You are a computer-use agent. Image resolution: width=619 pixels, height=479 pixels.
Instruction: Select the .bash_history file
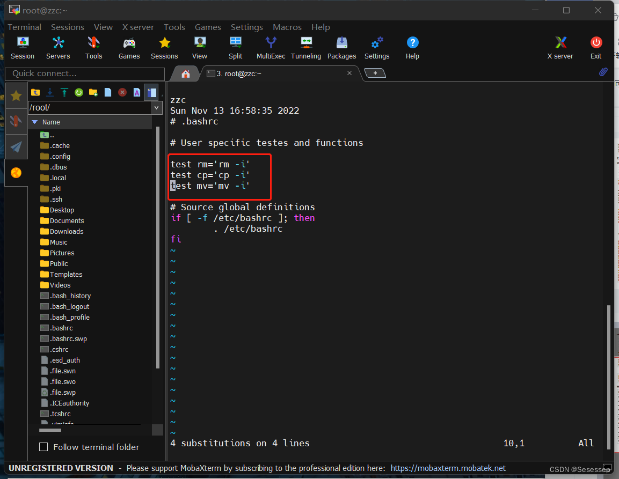pos(66,296)
